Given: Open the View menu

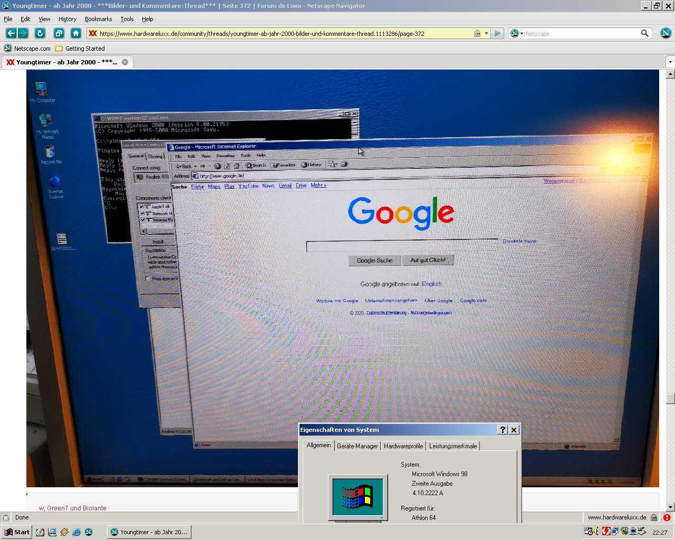Looking at the screenshot, I should (x=44, y=19).
